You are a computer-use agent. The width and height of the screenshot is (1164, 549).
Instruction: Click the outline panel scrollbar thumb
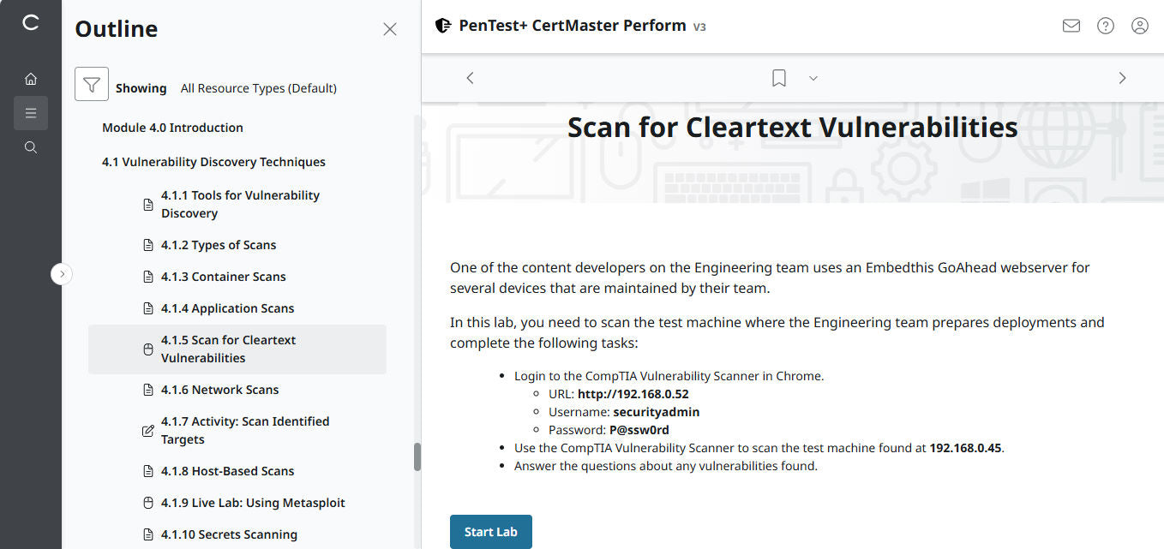click(x=417, y=457)
